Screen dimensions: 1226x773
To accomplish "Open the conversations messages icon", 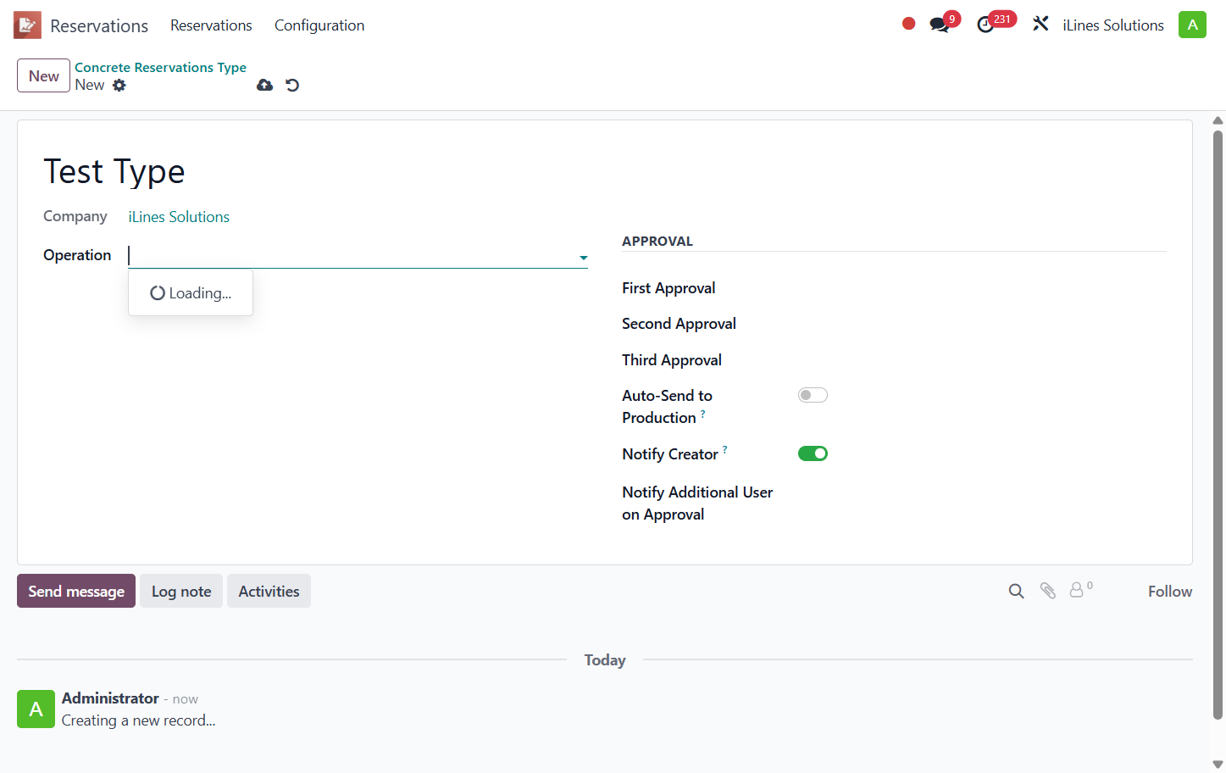I will tap(940, 25).
